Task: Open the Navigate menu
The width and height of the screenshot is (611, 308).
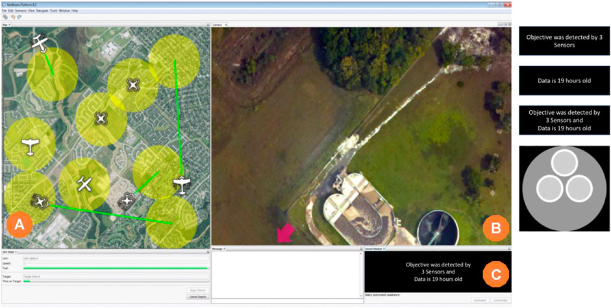Action: (x=42, y=10)
